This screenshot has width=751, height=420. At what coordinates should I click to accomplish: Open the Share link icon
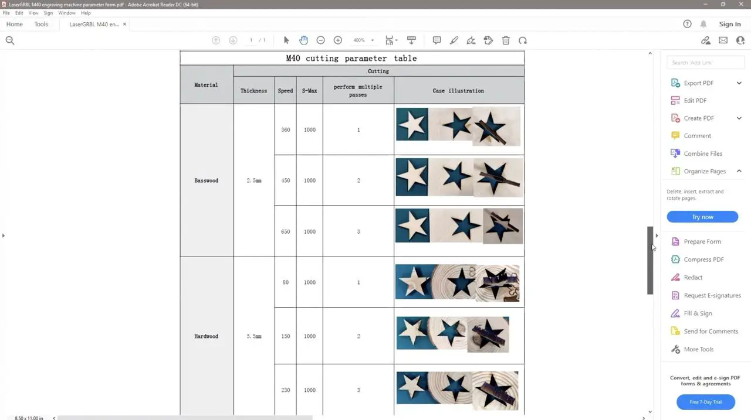[x=706, y=40]
